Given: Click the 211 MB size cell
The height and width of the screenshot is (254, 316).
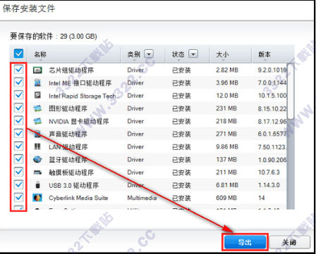Looking at the screenshot, I should pyautogui.click(x=226, y=172).
